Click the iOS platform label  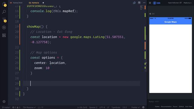tap(152, 14)
